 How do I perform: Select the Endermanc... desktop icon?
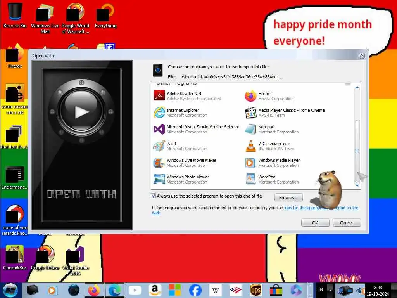click(15, 177)
